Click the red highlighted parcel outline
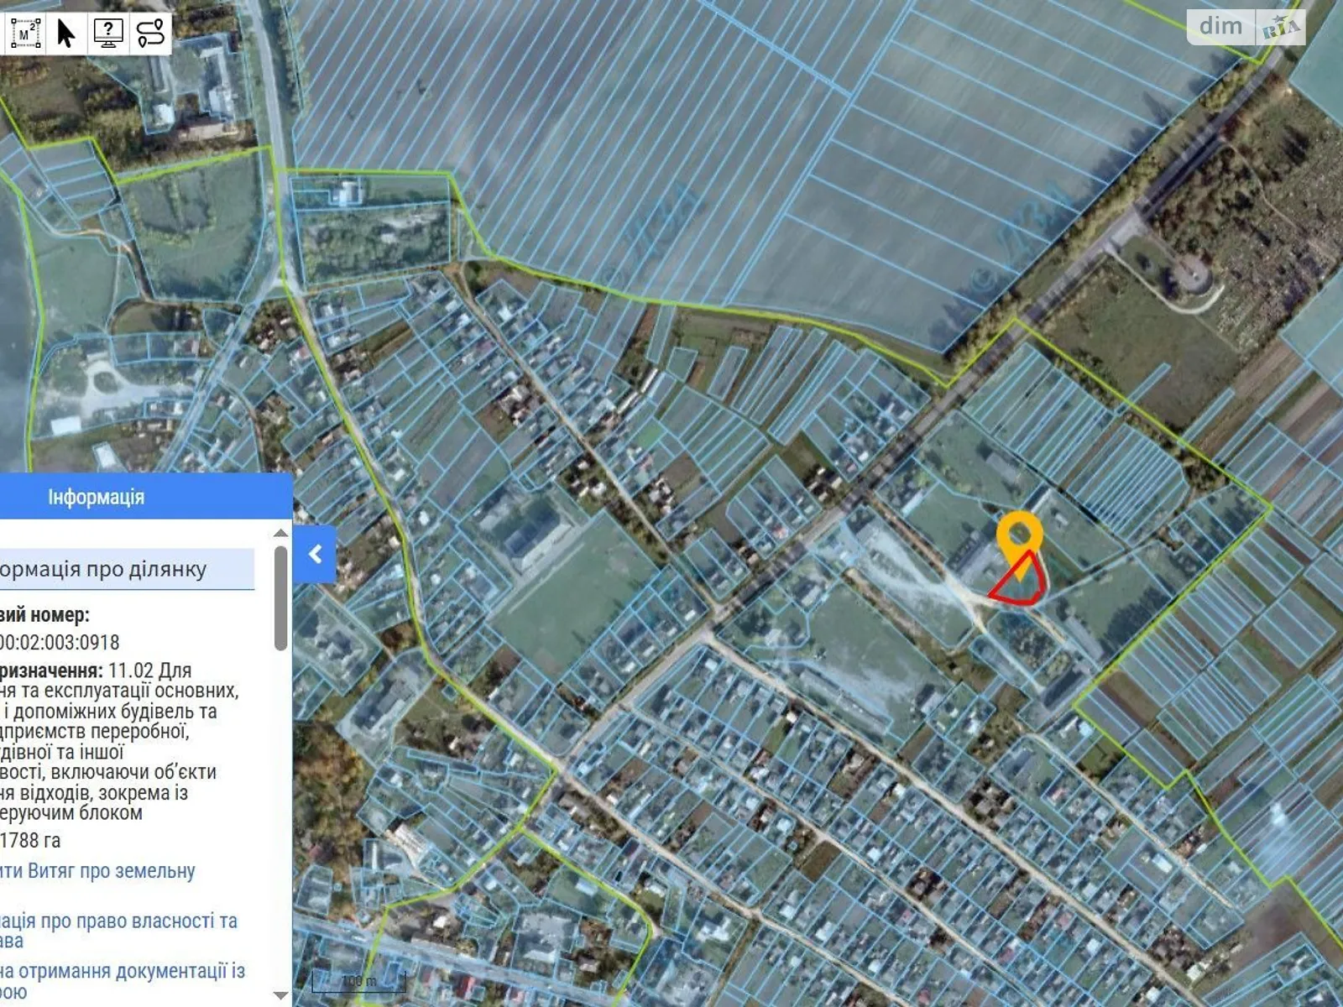 click(1018, 582)
